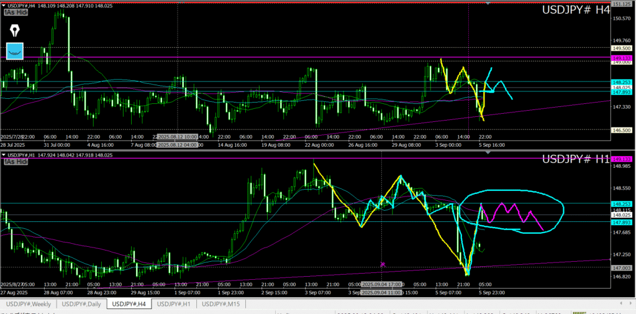Click the 5 Sep 23:00 date label on the H1 time axis
The width and height of the screenshot is (636, 314).
[491, 293]
